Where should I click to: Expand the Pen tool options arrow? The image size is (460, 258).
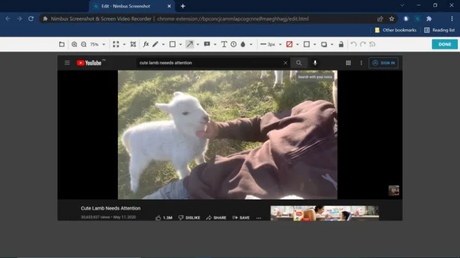click(x=163, y=44)
